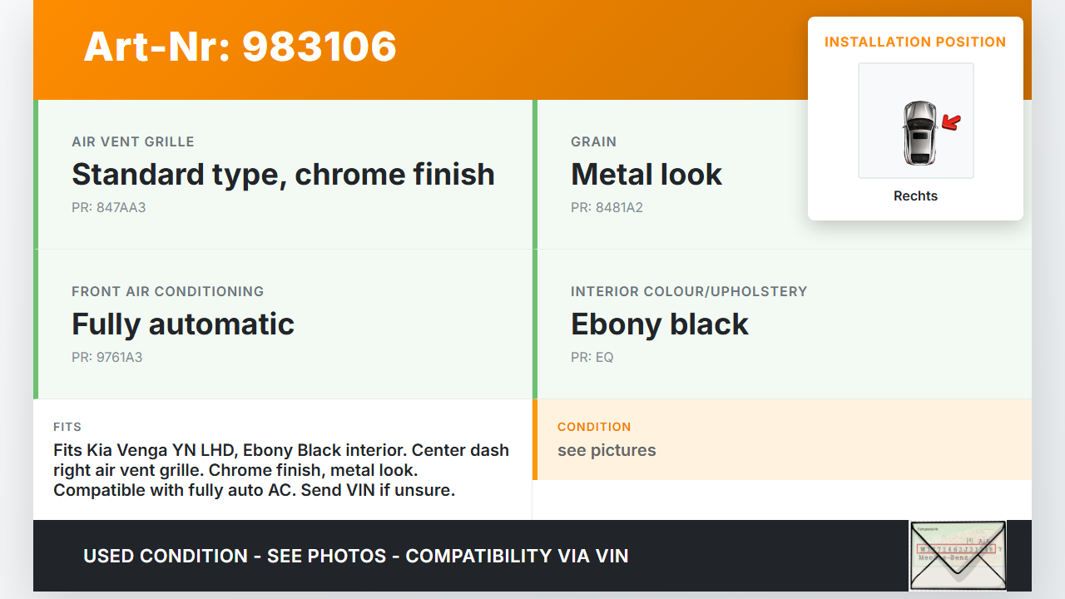
Task: Click the PR: 847AA3 code
Action: pyautogui.click(x=109, y=207)
